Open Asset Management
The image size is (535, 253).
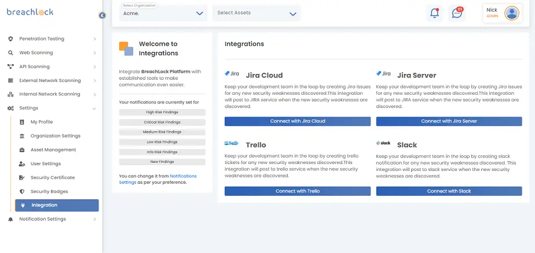click(x=53, y=150)
